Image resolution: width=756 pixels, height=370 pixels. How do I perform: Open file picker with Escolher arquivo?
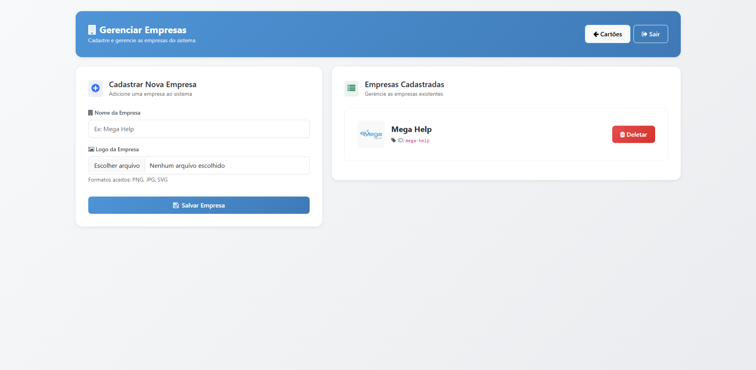coord(117,166)
